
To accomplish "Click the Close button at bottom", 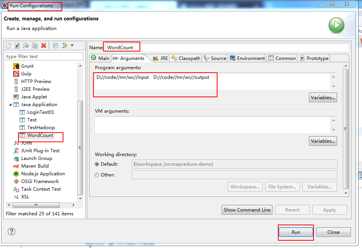I will point(334,232).
